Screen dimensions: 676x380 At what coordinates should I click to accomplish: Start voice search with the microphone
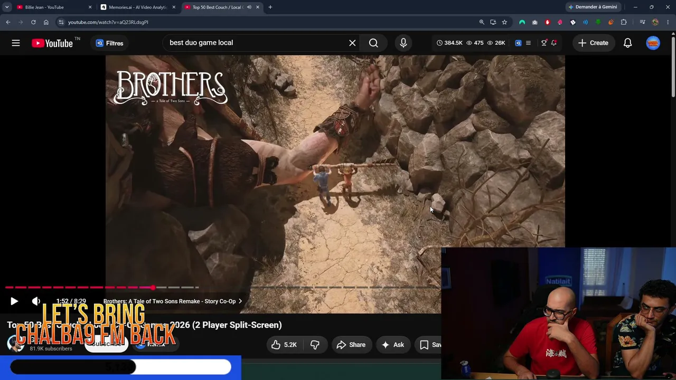tap(403, 43)
